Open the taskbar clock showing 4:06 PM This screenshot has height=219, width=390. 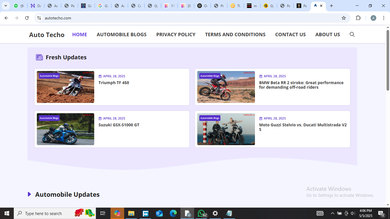[365, 213]
